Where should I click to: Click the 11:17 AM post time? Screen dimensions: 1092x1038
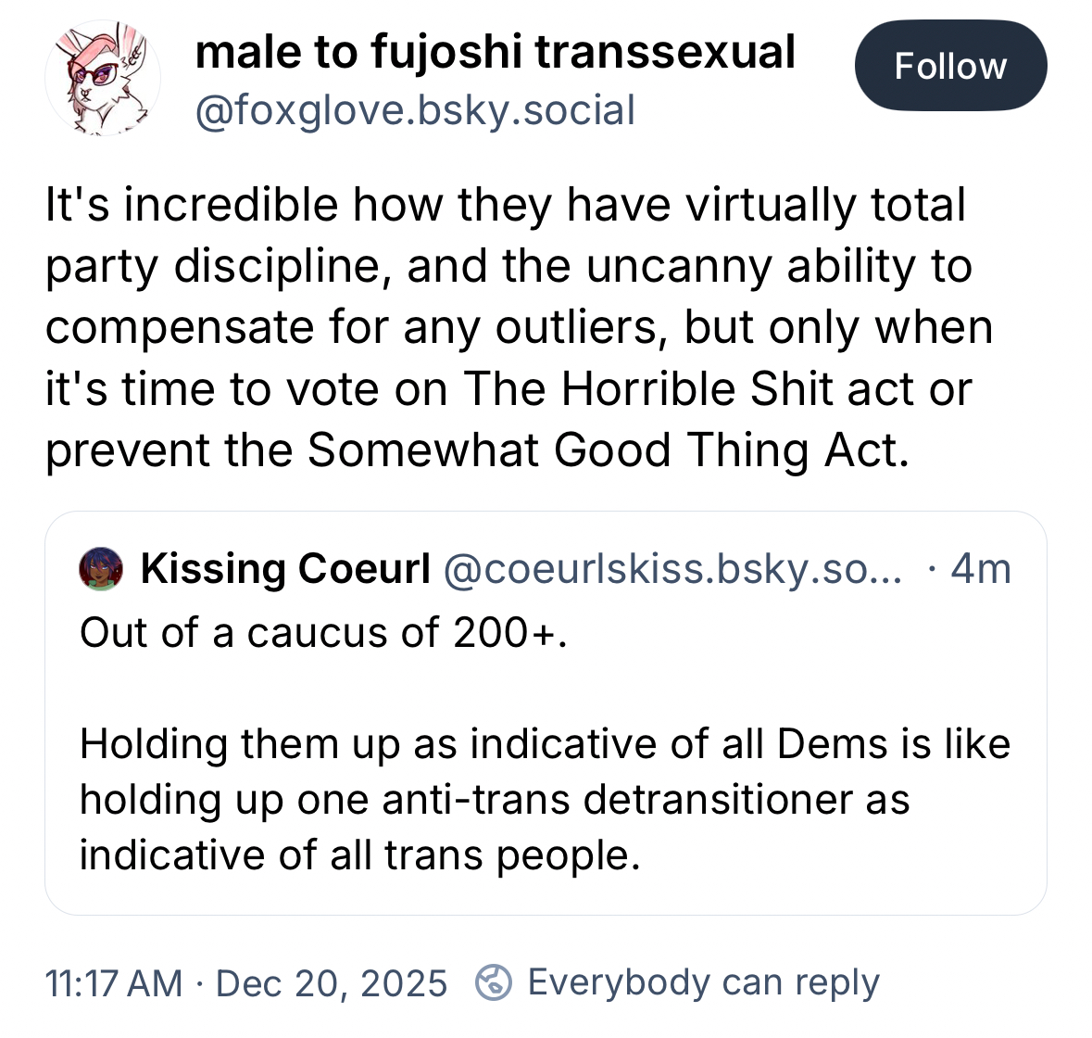pyautogui.click(x=113, y=982)
